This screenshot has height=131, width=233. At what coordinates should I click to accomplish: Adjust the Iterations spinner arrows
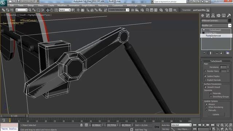(228, 67)
